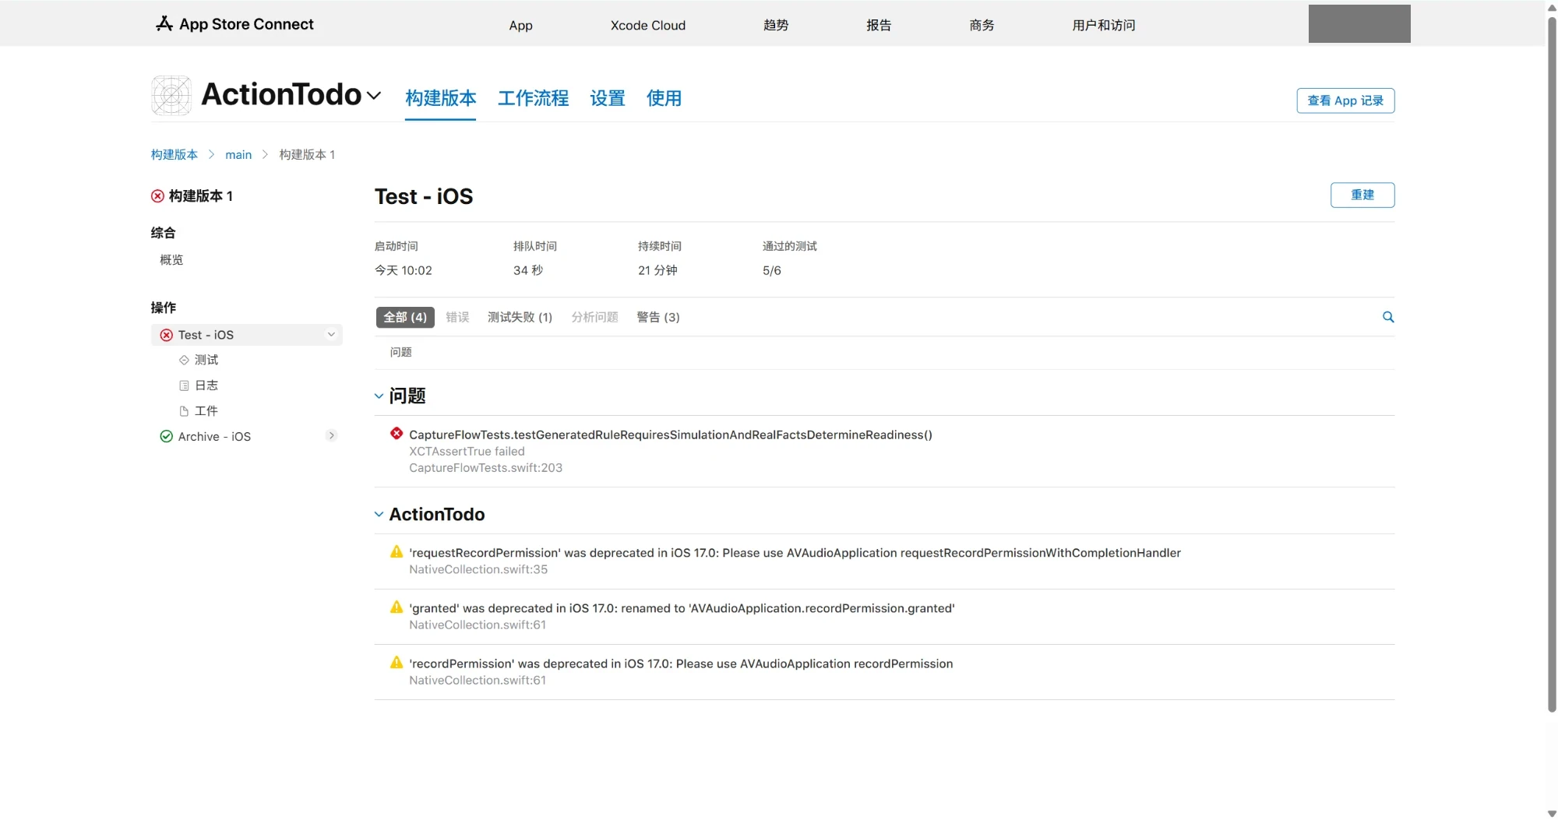Open 报告 in top navigation

coord(879,25)
